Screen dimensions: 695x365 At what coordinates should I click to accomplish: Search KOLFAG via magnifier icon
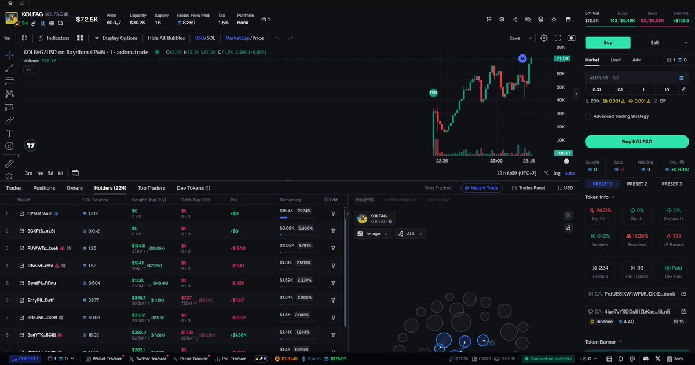point(61,23)
